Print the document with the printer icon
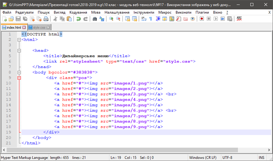The width and height of the screenshot is (273, 161). (46, 19)
